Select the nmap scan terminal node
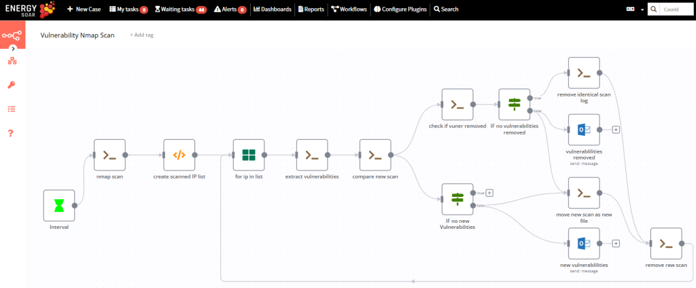696x288 pixels. [109, 155]
